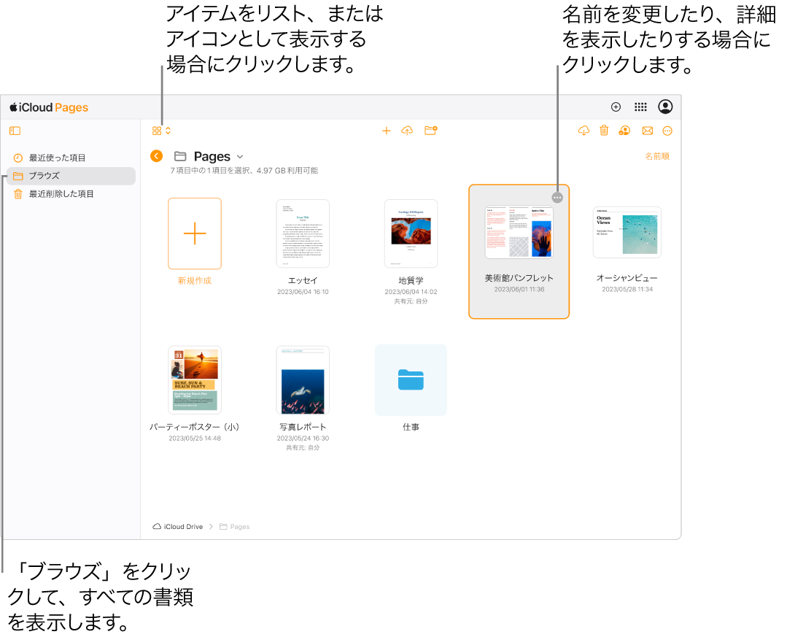
Task: Toggle the sidebar panel icon
Action: coord(15,131)
